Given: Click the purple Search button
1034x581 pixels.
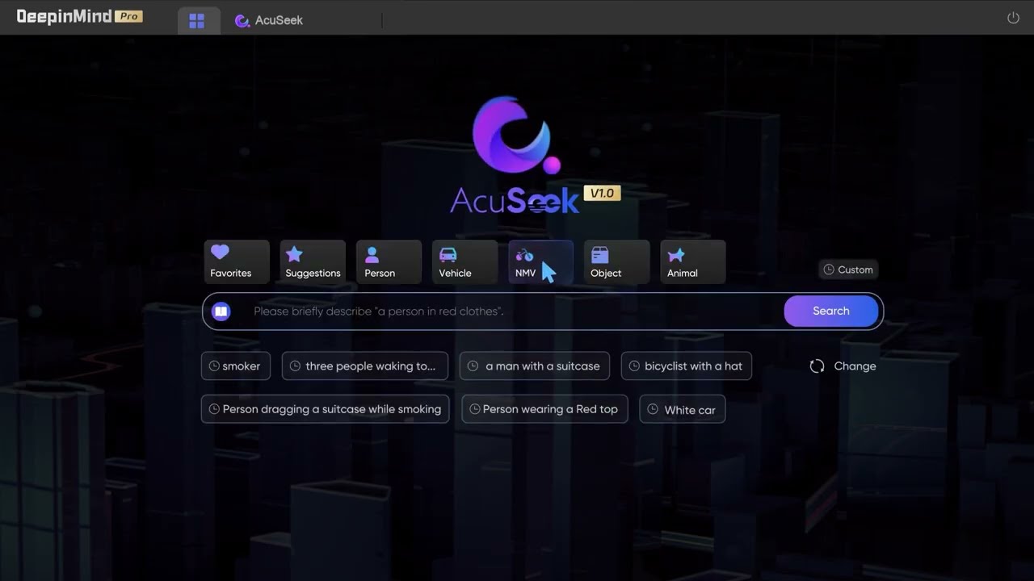Looking at the screenshot, I should click(831, 311).
